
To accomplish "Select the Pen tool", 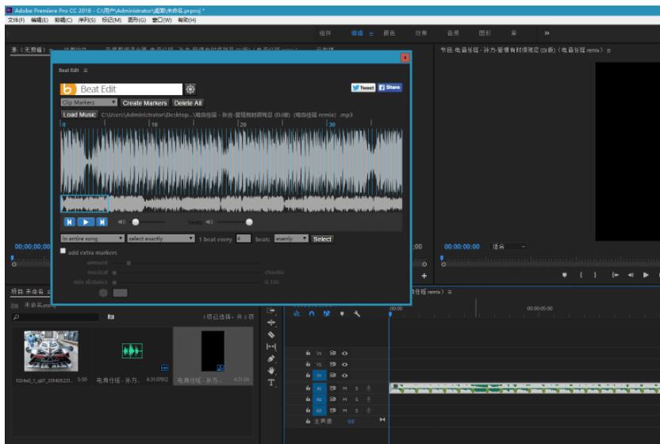I will tap(271, 358).
